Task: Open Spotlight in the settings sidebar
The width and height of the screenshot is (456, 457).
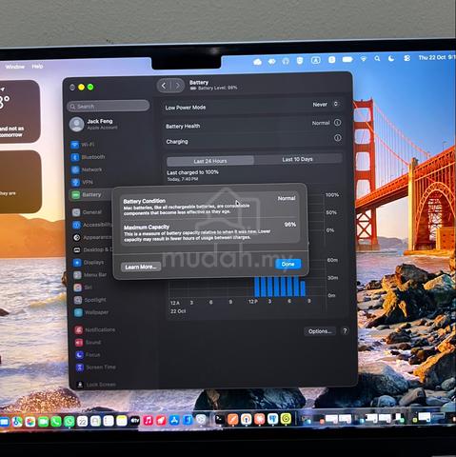Action: [x=90, y=300]
